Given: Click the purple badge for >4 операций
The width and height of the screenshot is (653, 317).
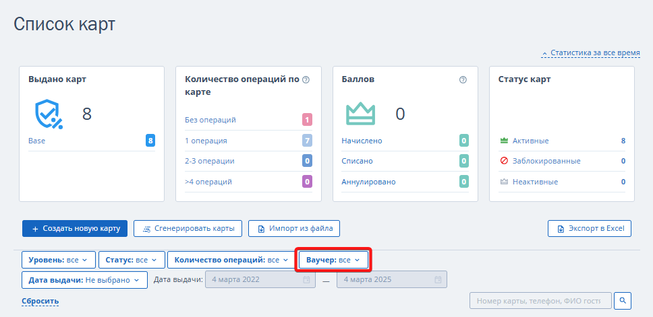Looking at the screenshot, I should click(307, 182).
